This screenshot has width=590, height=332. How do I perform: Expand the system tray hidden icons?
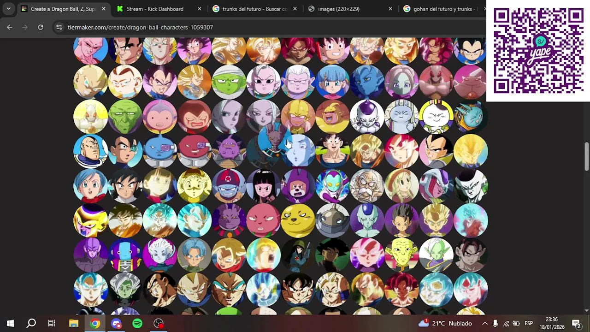pyautogui.click(x=485, y=323)
